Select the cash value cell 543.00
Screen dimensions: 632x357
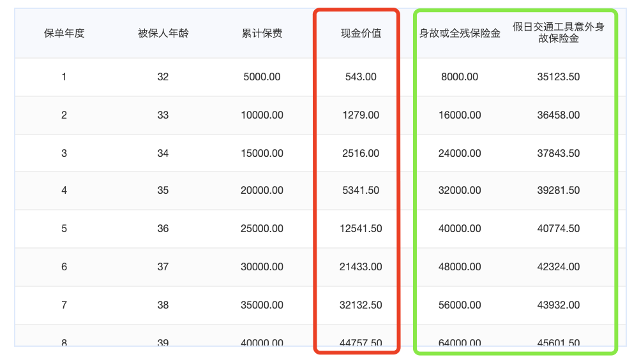tap(361, 77)
